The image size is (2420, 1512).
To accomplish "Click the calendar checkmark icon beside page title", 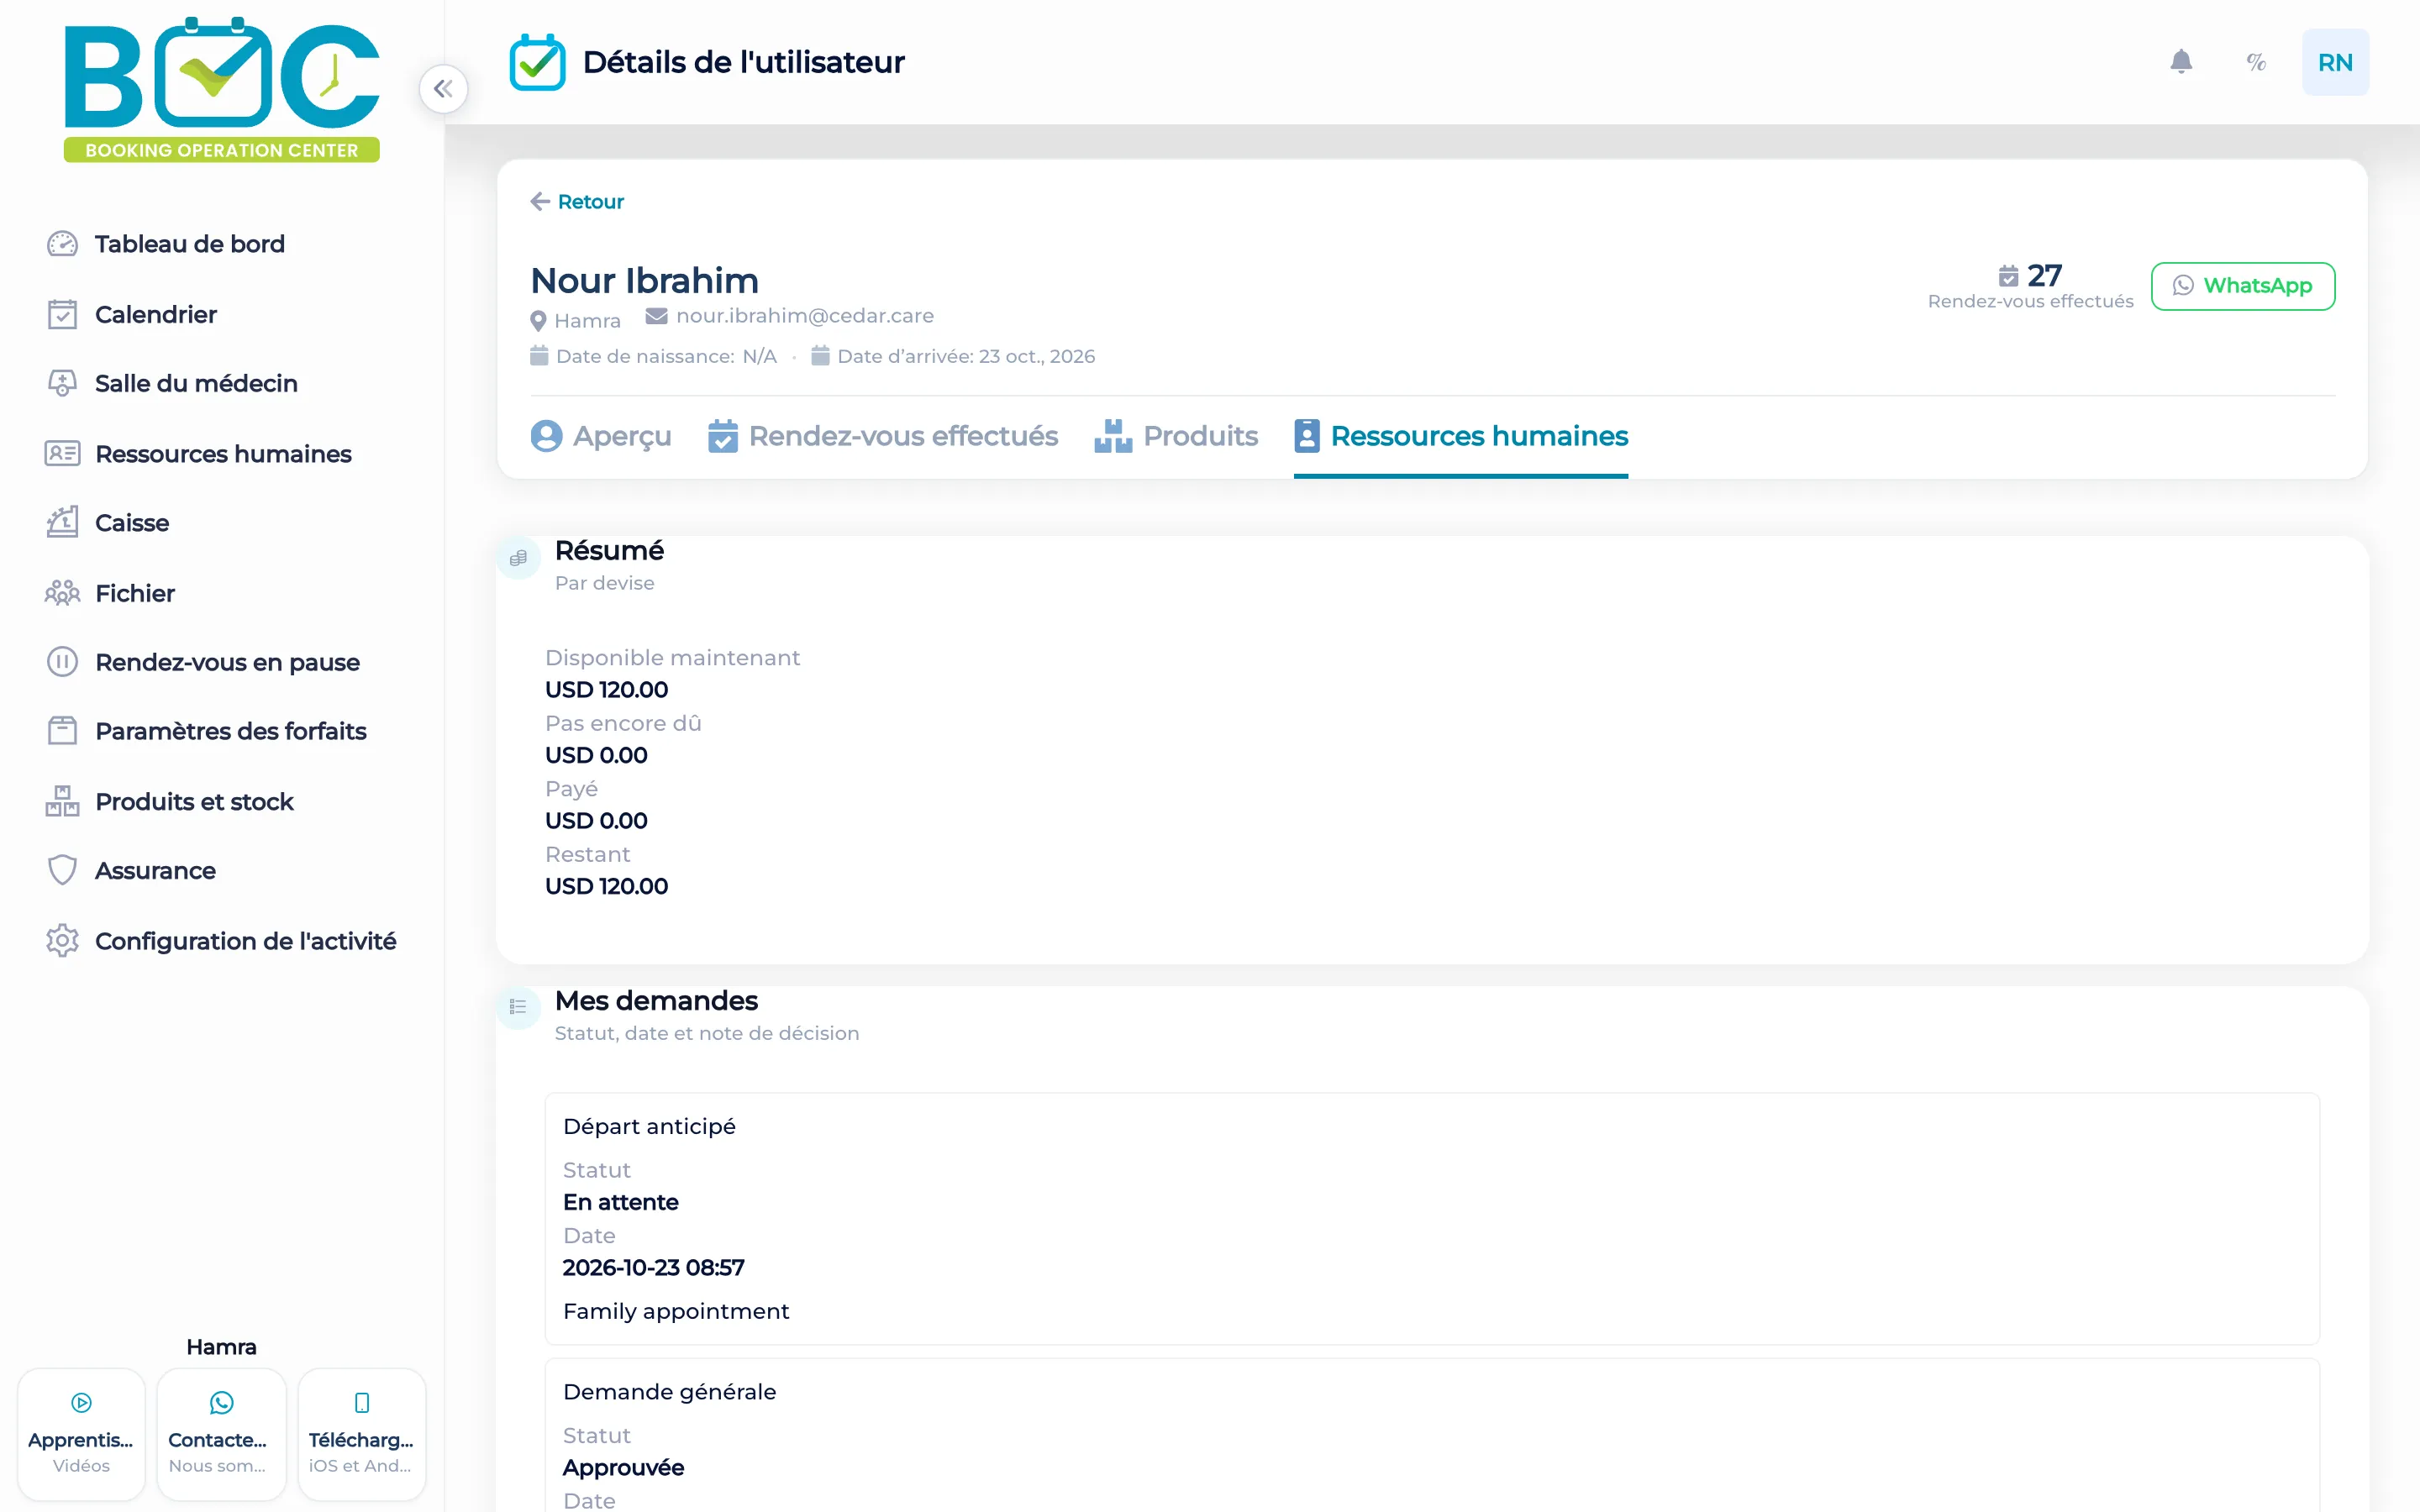I will point(537,62).
